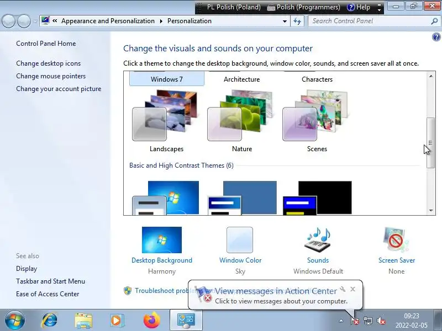Click Appearance and Personalization breadcrumb
Screen dimensions: 442x331
coord(108,21)
